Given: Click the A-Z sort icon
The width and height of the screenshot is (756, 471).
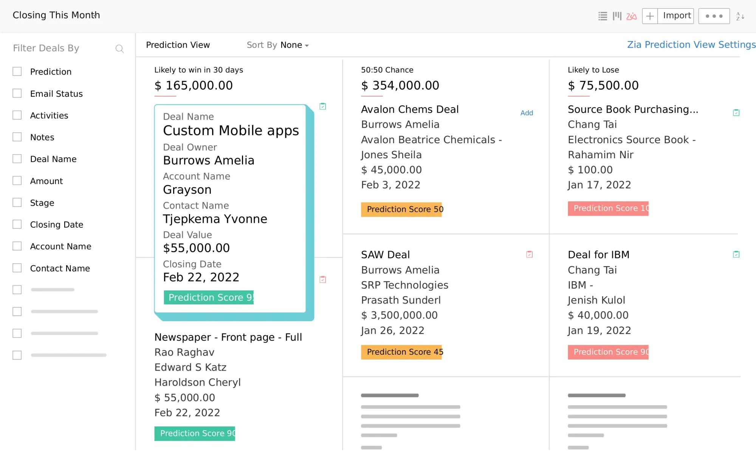Looking at the screenshot, I should pyautogui.click(x=740, y=16).
